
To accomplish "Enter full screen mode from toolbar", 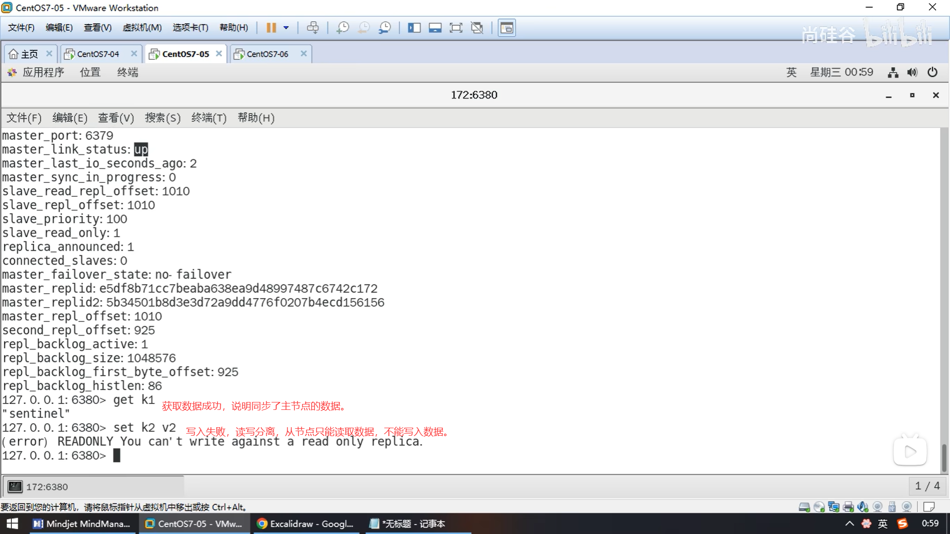I will pyautogui.click(x=456, y=28).
